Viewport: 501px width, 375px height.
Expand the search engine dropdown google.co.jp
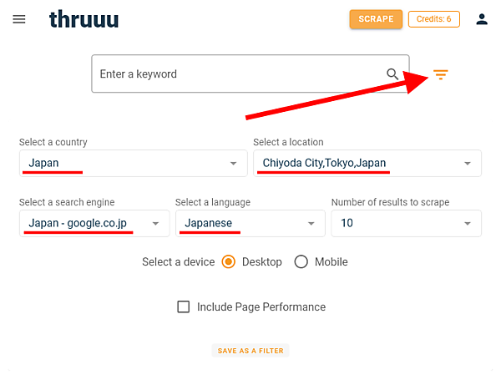pos(155,224)
